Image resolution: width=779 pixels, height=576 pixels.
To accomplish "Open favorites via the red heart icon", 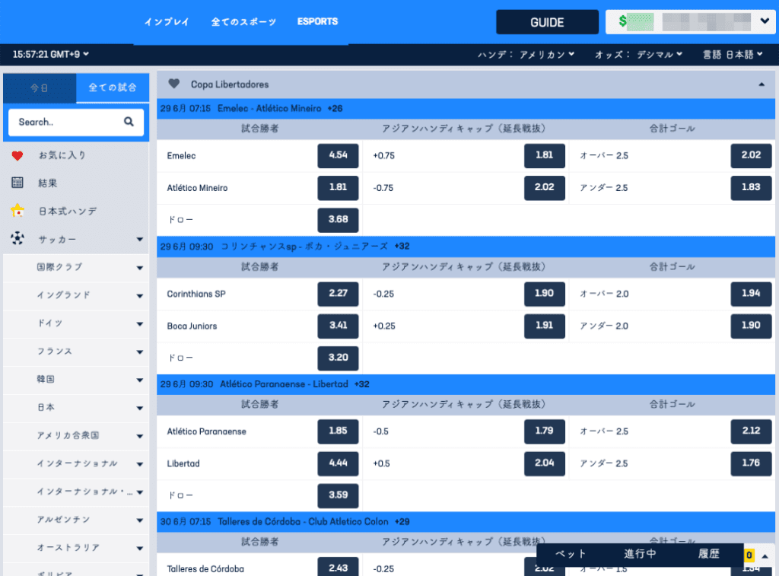I will (17, 155).
